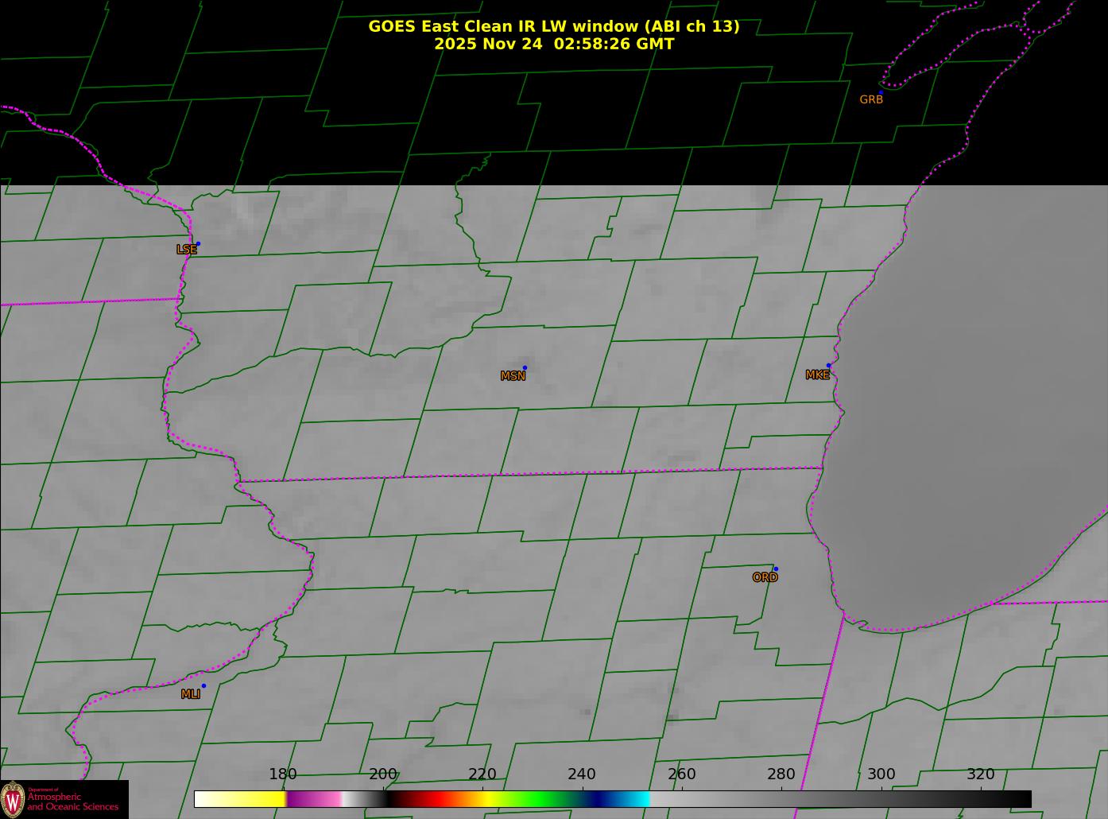Click the LSE station marker dot
This screenshot has width=1108, height=819.
(x=198, y=244)
